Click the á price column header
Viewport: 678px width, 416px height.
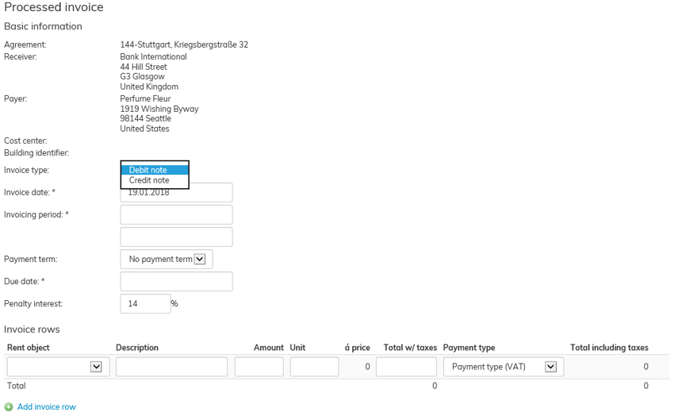tap(357, 348)
